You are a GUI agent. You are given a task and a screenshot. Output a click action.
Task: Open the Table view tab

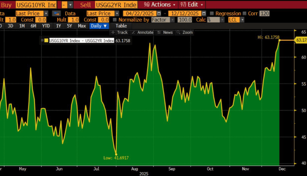tap(121, 26)
